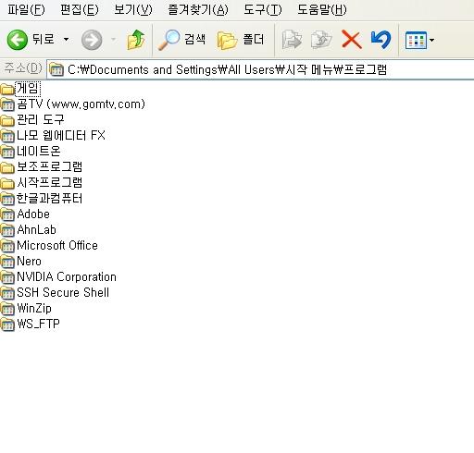Click the Move To folder icon
This screenshot has width=474, height=453.
point(292,40)
